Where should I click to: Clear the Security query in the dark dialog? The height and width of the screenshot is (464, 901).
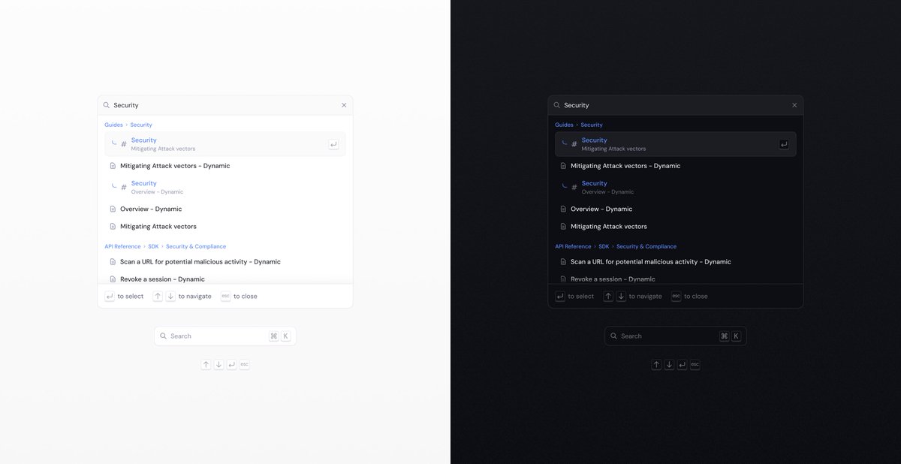point(794,105)
